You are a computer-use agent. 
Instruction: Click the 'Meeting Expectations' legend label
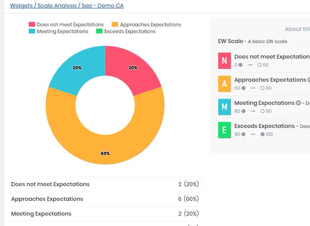[62, 31]
